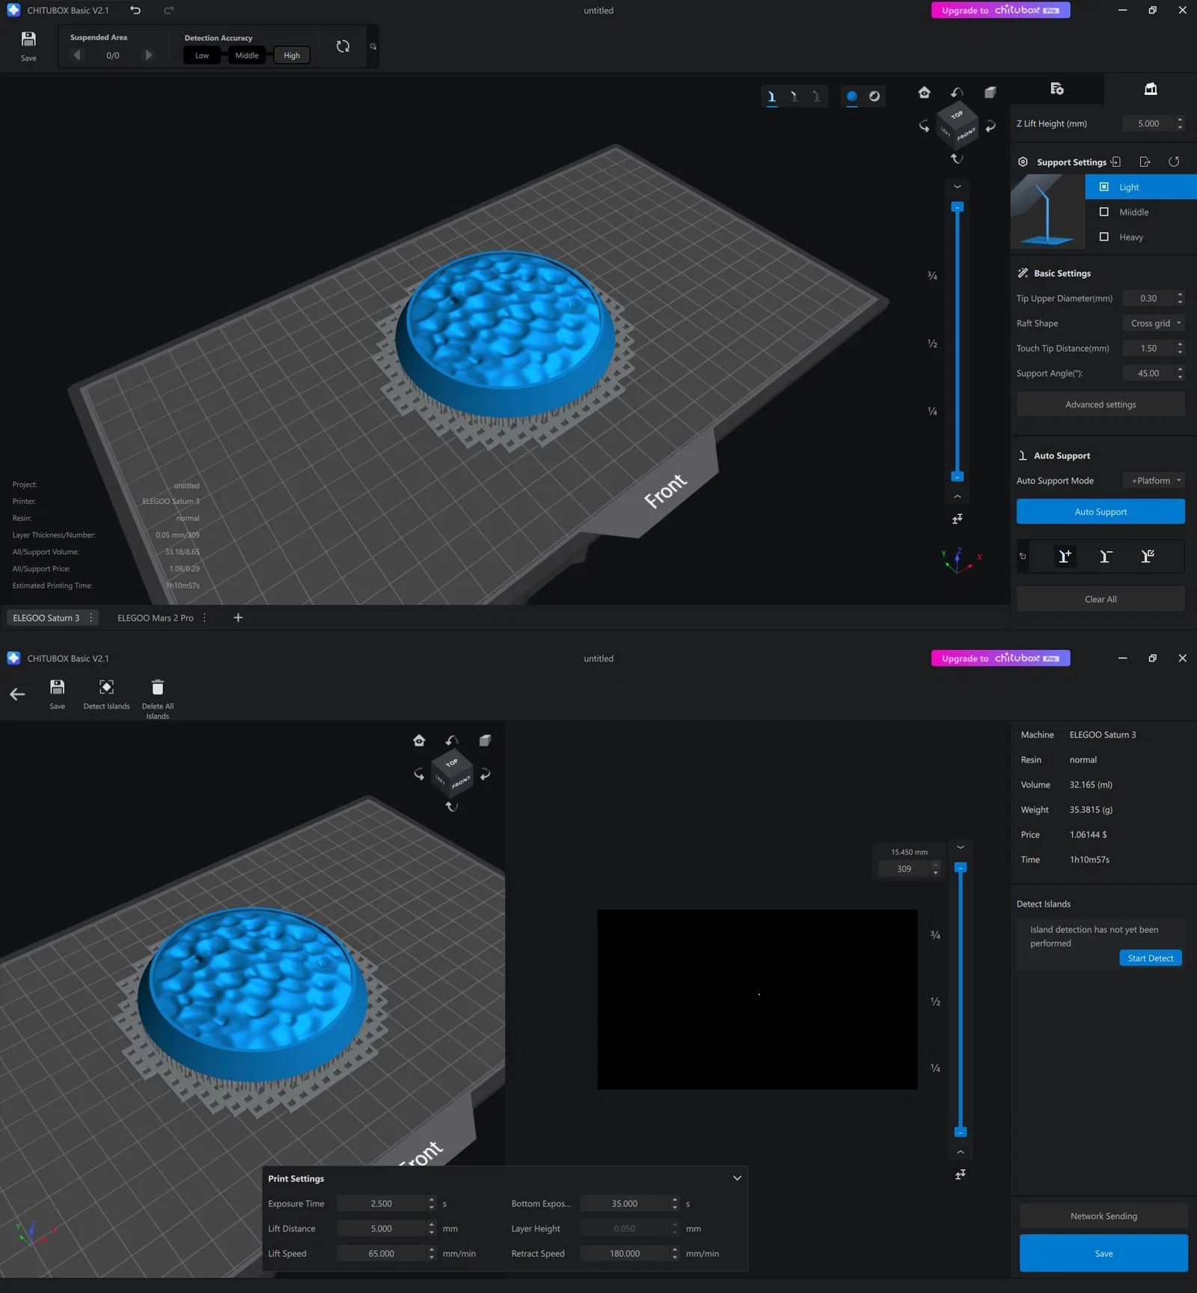Screen dimensions: 1197x1293
Task: Select the second support type icon in viewport toolbar
Action: 794,96
